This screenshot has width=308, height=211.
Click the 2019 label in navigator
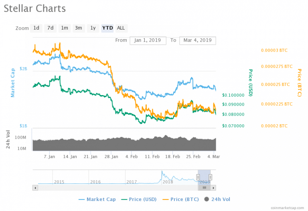point(205,182)
